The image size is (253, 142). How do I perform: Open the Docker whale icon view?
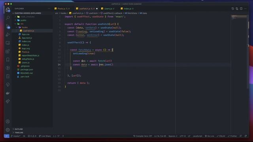pyautogui.click(x=8, y=93)
